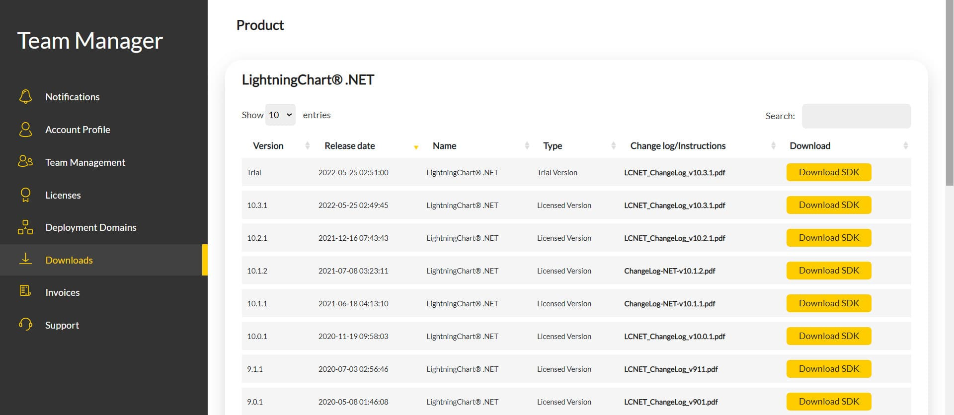Click the Invoices document icon
Viewport: 954px width, 415px height.
pyautogui.click(x=25, y=291)
